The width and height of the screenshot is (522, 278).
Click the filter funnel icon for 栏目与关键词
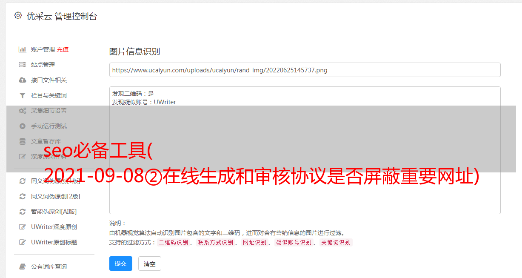23,95
